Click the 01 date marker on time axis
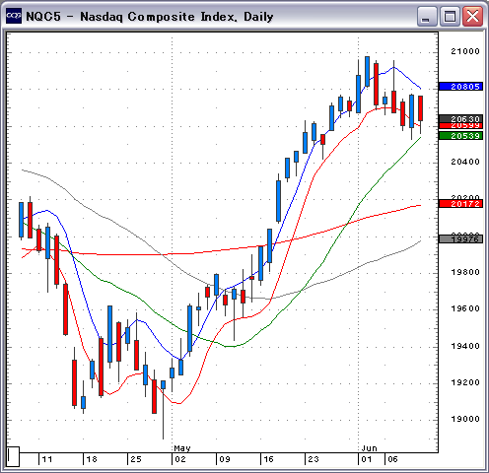The image size is (489, 473). click(367, 459)
